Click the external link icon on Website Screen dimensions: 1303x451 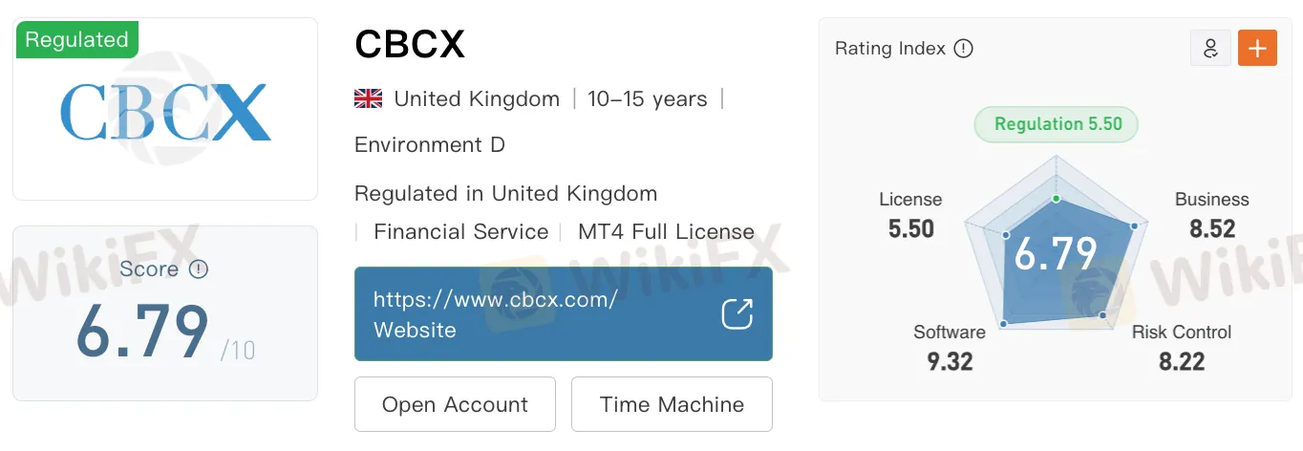coord(737,313)
